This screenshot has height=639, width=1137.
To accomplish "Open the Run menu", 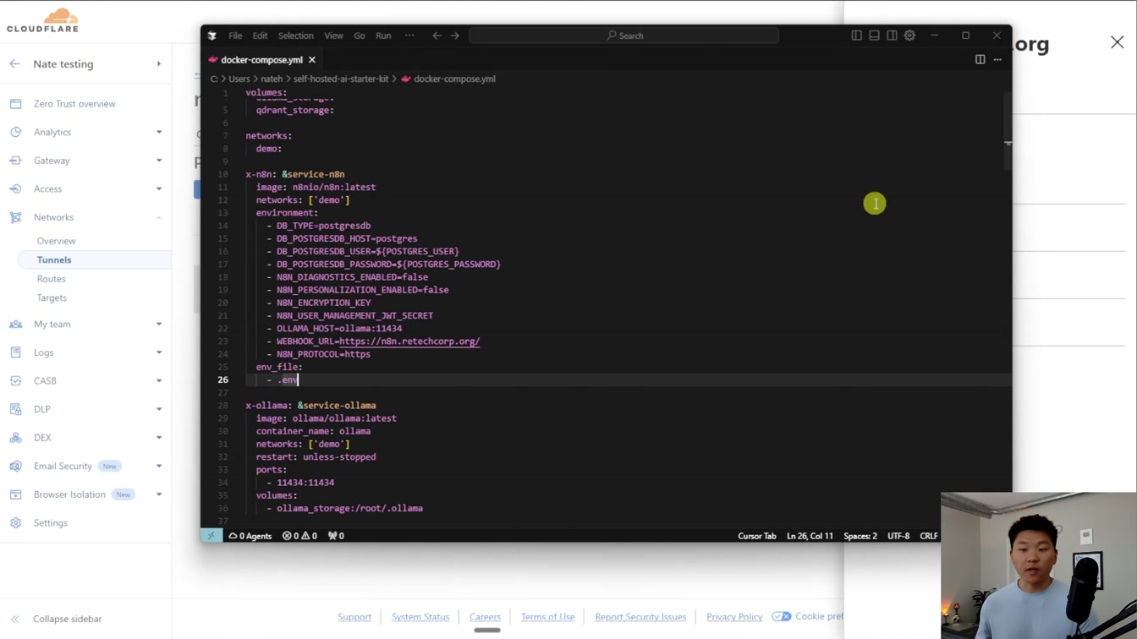I will coord(383,35).
